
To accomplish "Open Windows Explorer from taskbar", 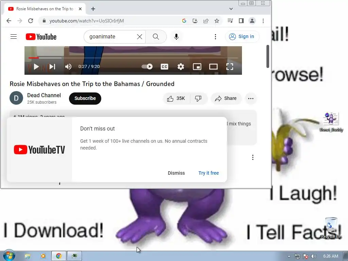I will [27, 256].
